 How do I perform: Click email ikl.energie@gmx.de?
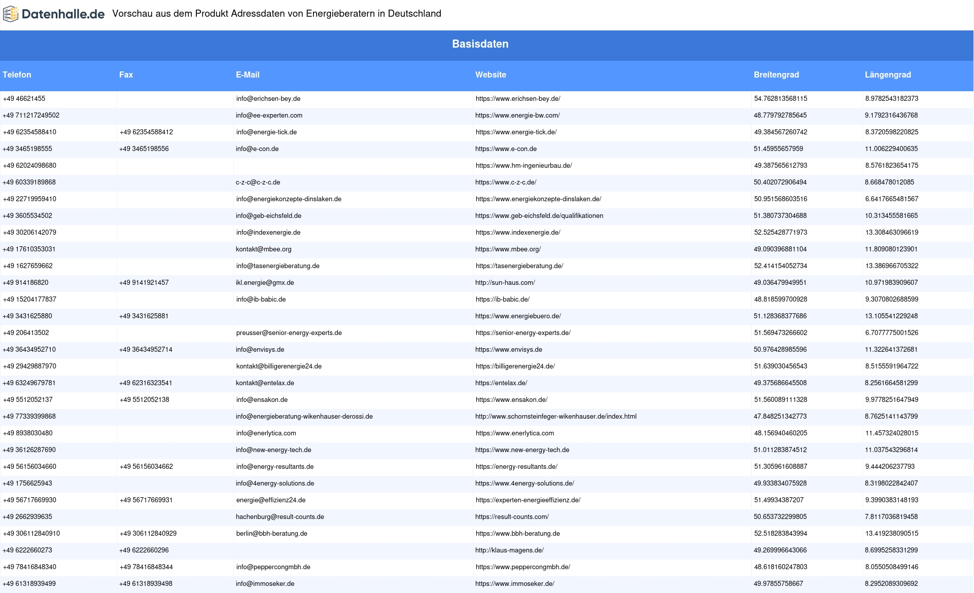265,283
